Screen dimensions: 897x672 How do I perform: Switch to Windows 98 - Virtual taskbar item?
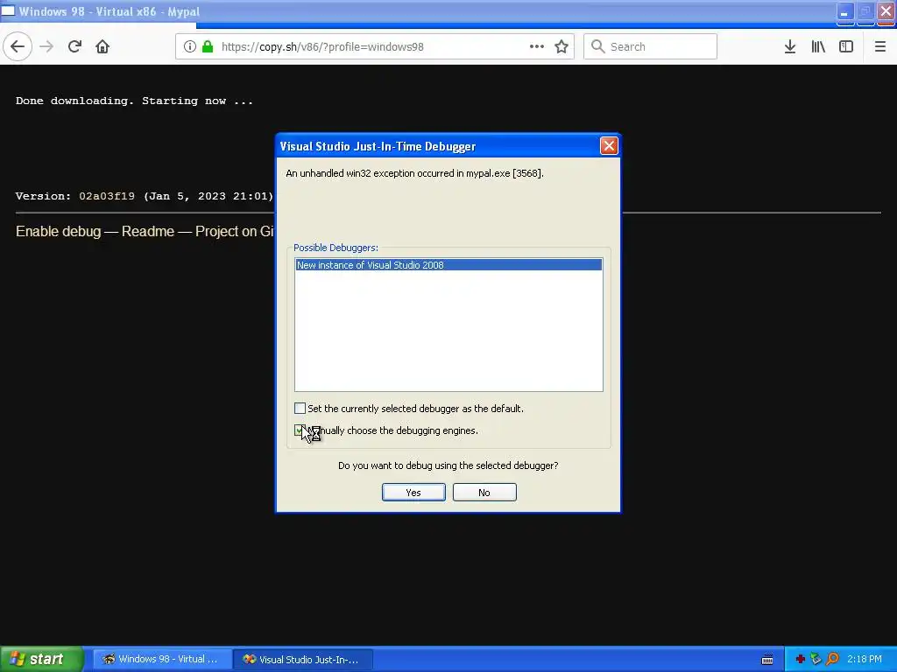click(x=162, y=659)
